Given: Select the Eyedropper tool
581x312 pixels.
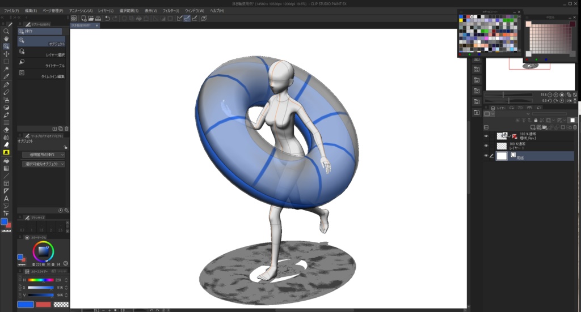Looking at the screenshot, I should click(x=6, y=76).
